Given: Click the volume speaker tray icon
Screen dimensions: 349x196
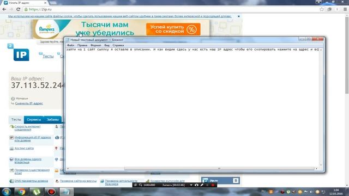Looking at the screenshot, I should tap(311, 192).
